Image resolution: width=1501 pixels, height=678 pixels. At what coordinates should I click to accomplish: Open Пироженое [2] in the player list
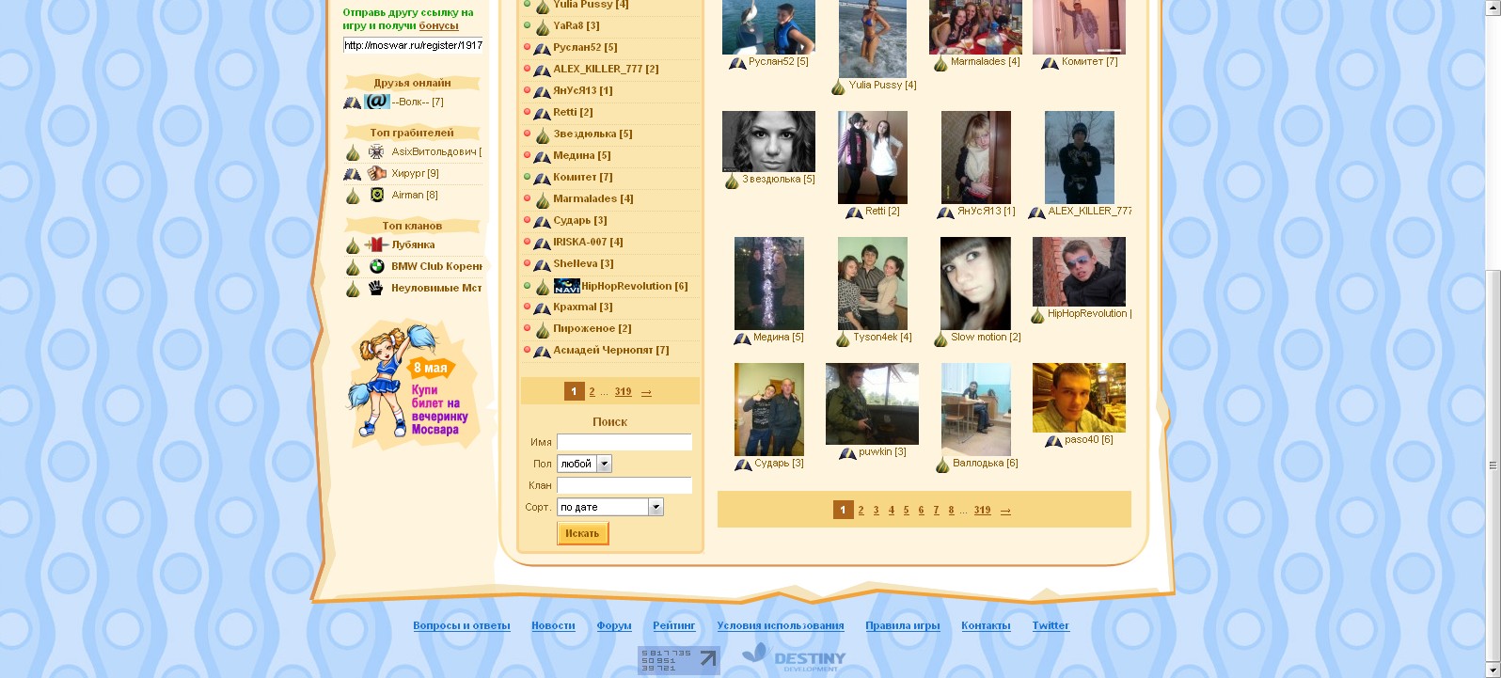(592, 328)
